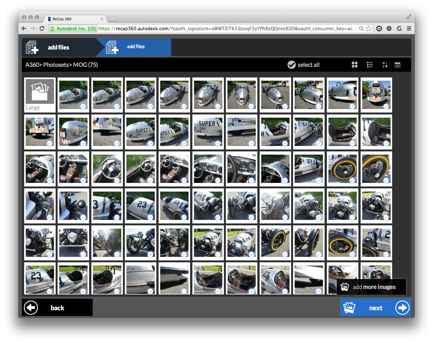The height and width of the screenshot is (343, 433).
Task: Click the browser address bar URL
Action: [x=225, y=29]
